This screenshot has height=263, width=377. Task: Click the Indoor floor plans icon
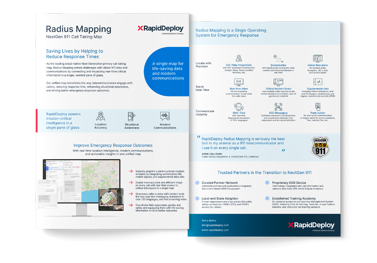pos(318,59)
